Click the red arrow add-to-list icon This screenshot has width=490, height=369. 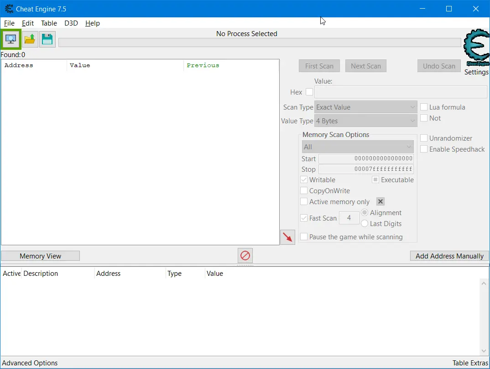click(287, 237)
